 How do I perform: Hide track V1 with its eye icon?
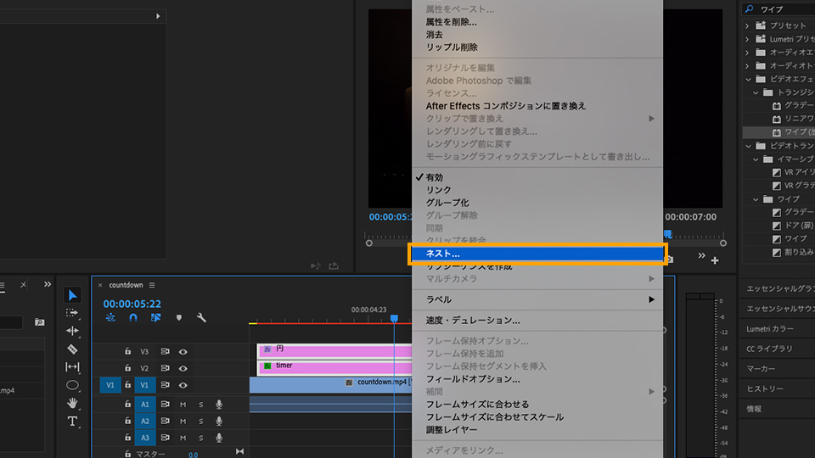(183, 385)
